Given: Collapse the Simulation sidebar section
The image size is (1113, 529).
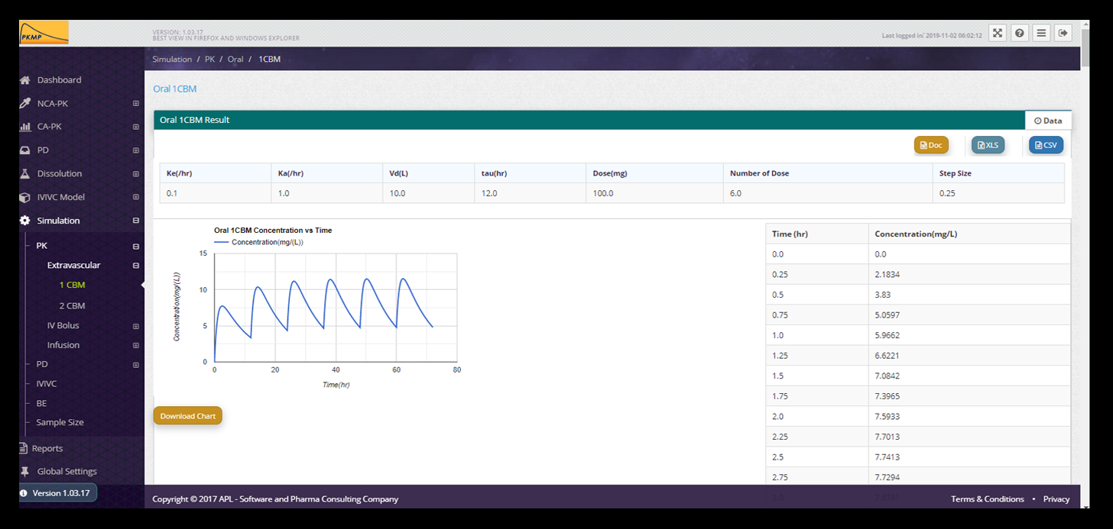Looking at the screenshot, I should [136, 221].
